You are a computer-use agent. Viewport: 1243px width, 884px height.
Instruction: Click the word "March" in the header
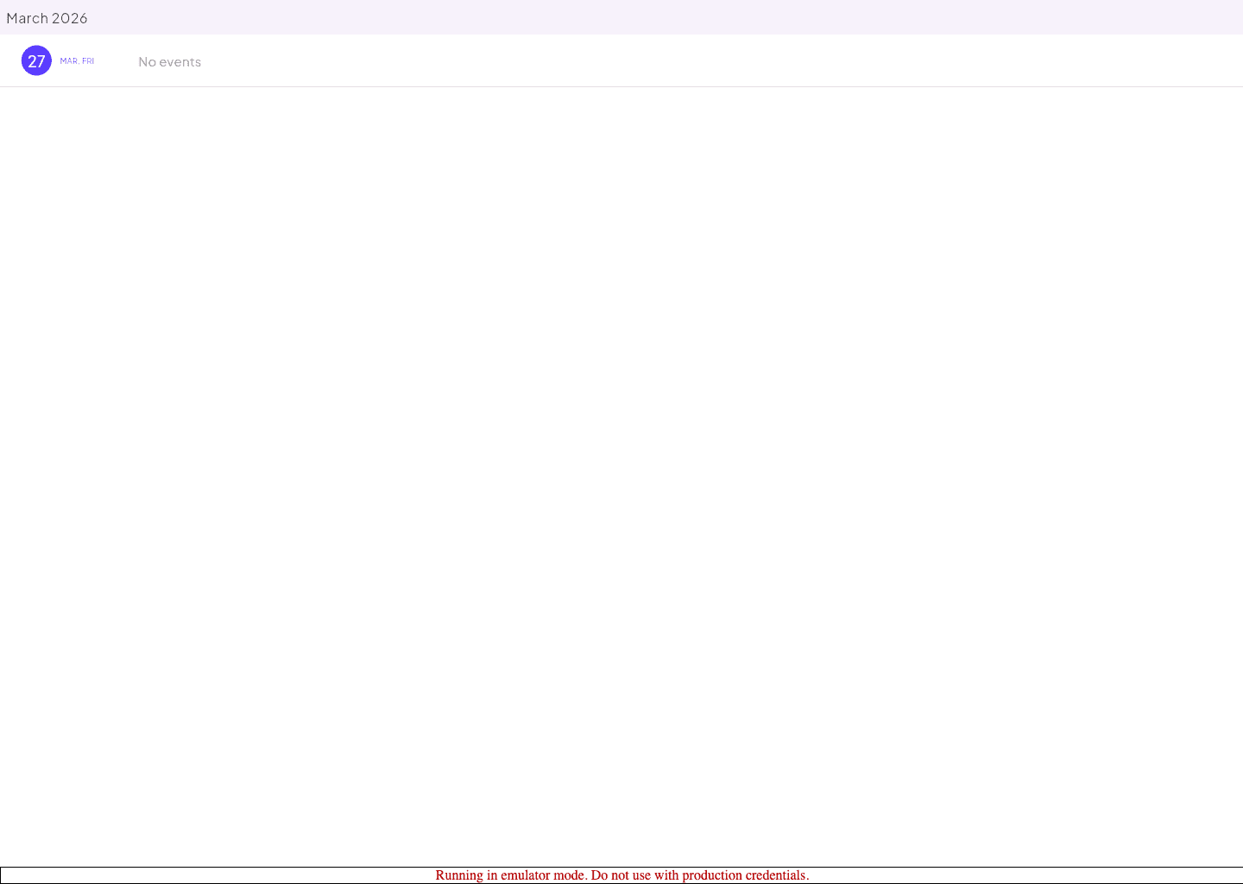(x=27, y=18)
